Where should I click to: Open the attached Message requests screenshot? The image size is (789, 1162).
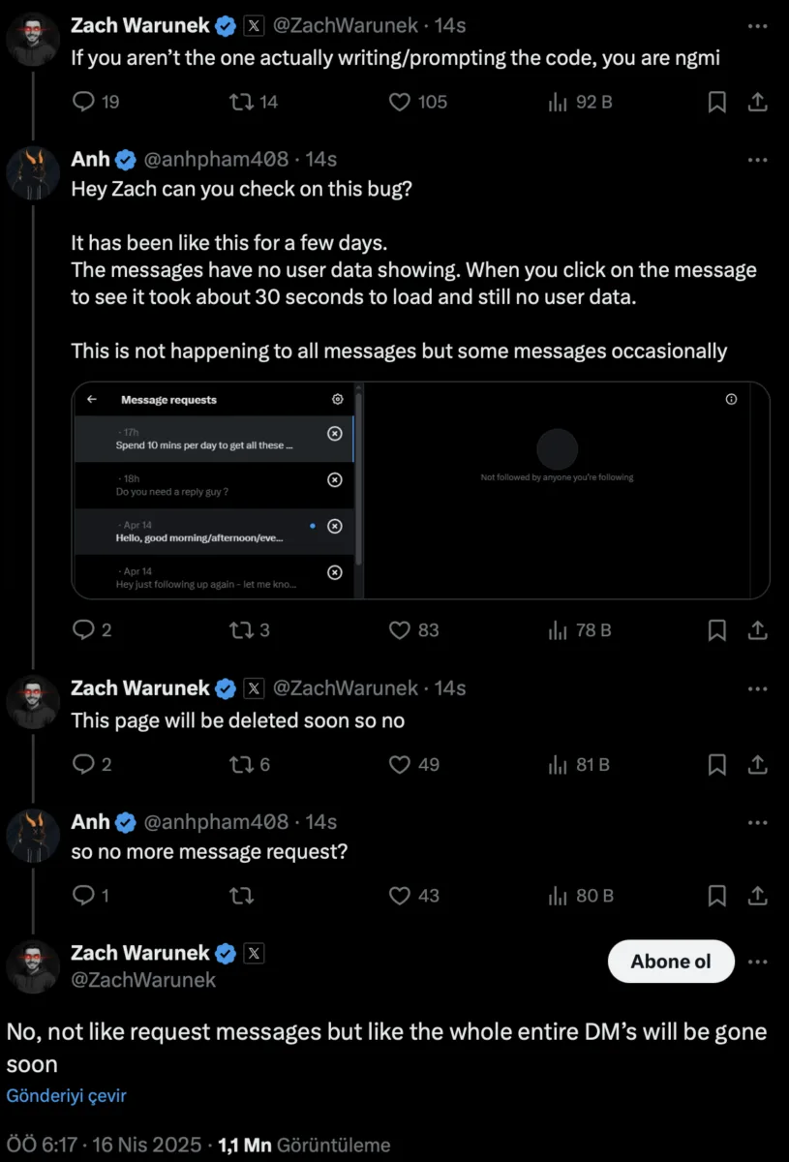tap(420, 490)
